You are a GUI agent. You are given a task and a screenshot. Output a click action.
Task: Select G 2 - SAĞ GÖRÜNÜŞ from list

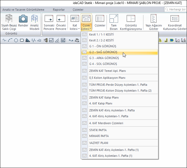tap(103, 52)
